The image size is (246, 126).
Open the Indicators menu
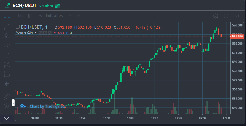(x=51, y=16)
